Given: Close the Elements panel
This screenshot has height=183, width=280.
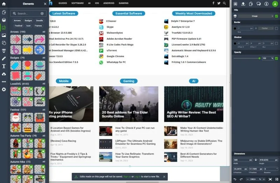Looking at the screenshot, I should click(45, 4).
